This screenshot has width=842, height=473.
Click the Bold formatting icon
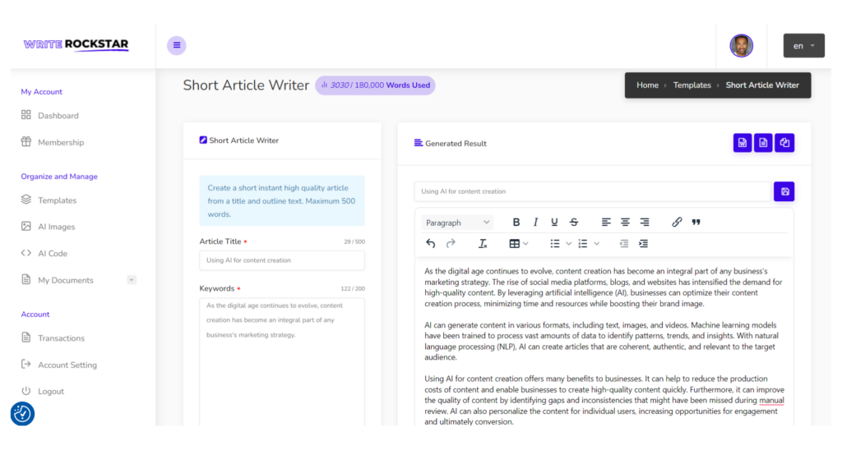pos(516,223)
